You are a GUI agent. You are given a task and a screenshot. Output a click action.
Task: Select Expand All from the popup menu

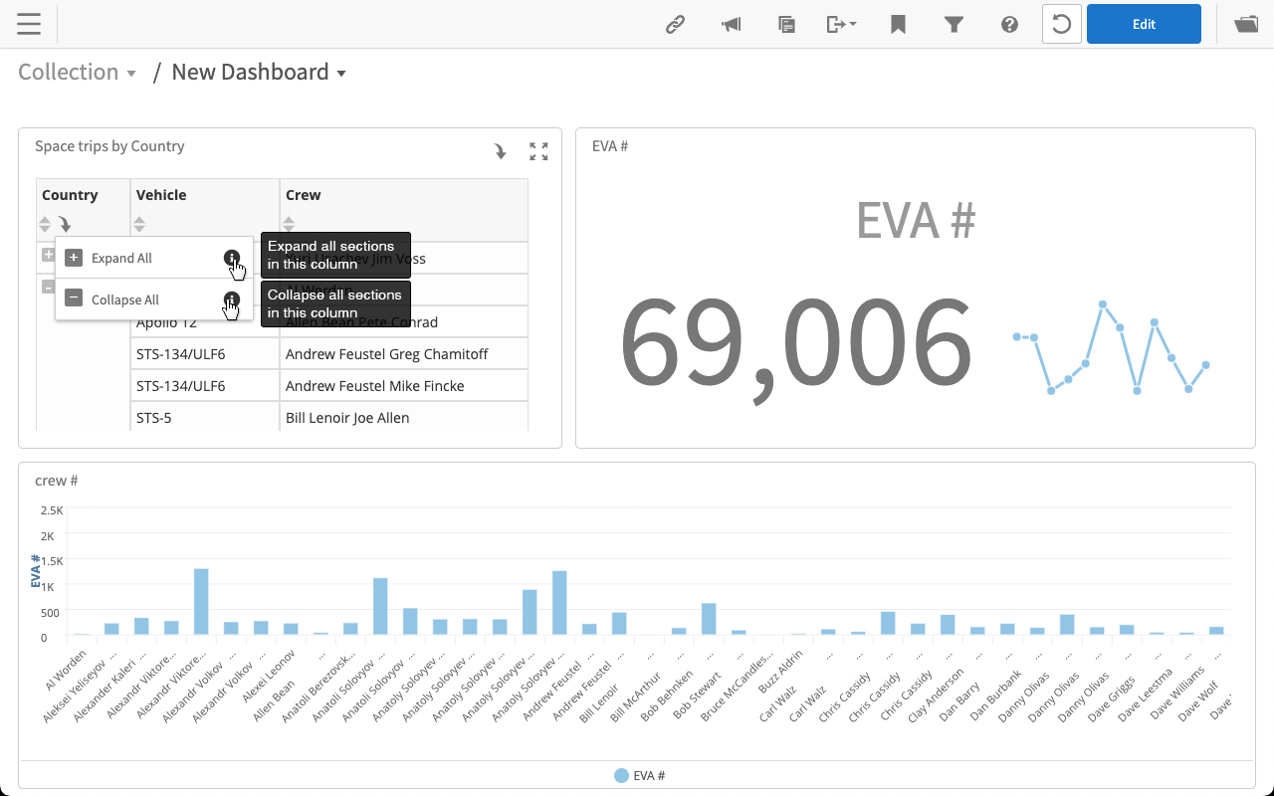click(121, 259)
